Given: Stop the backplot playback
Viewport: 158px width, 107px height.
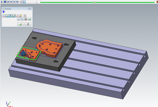Looking at the screenshot, I should click(x=5, y=2).
